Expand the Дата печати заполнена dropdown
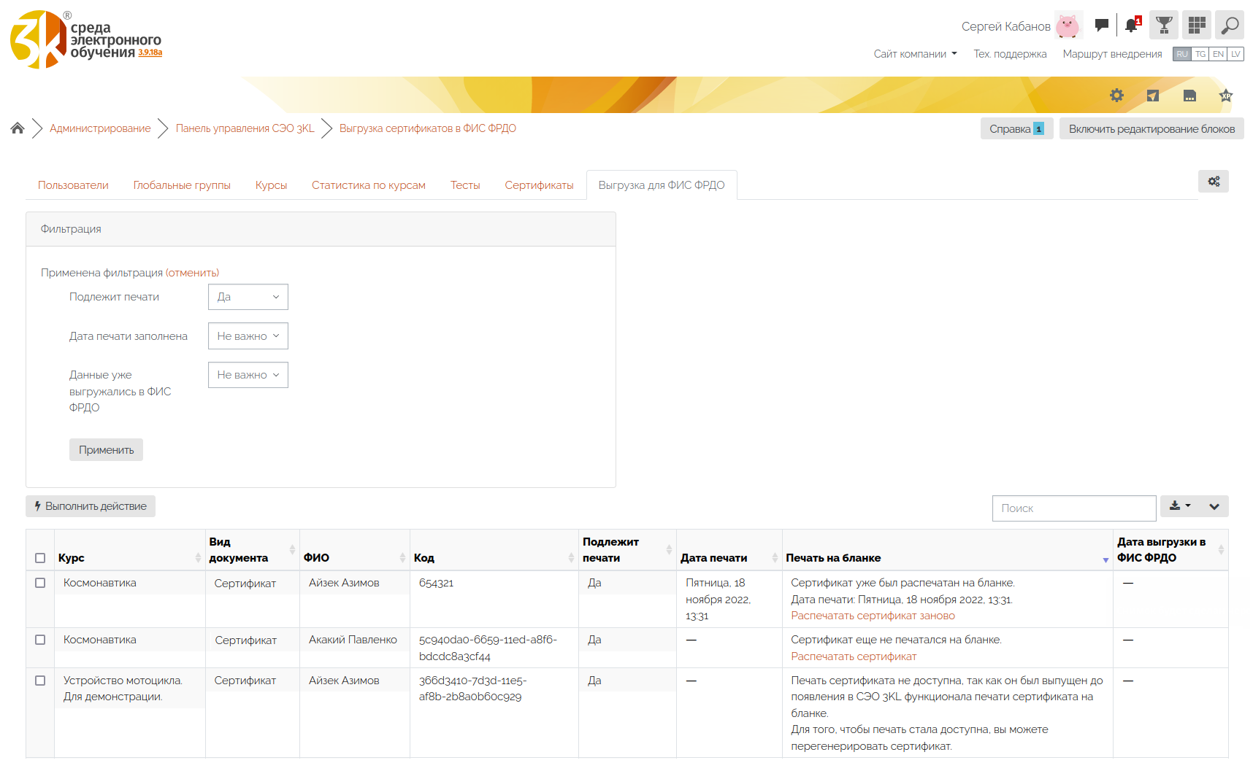This screenshot has width=1253, height=771. click(248, 336)
